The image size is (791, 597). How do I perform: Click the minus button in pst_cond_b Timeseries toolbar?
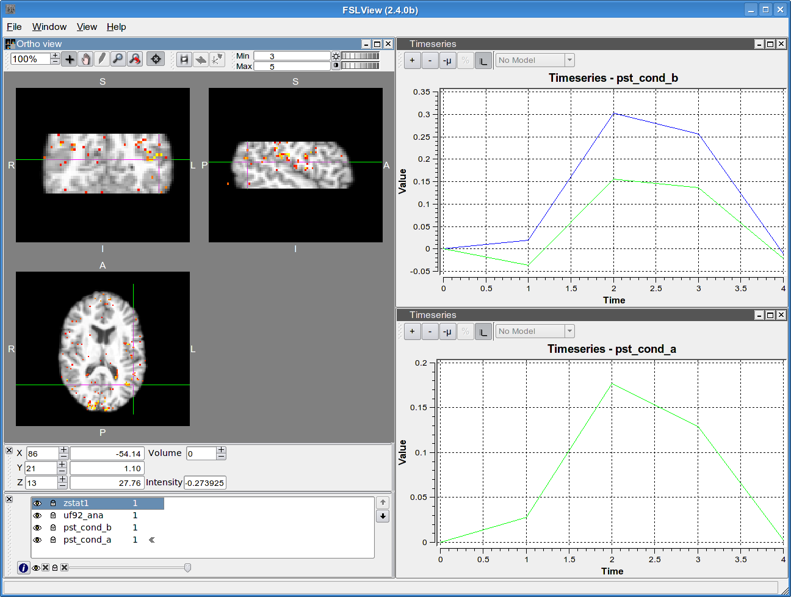[430, 60]
